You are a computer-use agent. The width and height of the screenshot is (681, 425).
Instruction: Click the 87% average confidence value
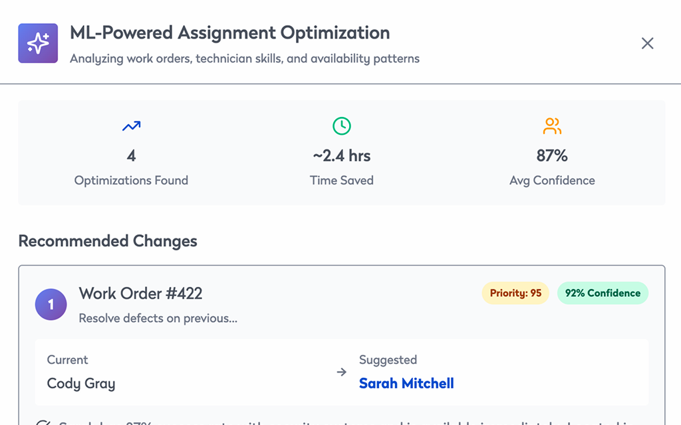[552, 155]
